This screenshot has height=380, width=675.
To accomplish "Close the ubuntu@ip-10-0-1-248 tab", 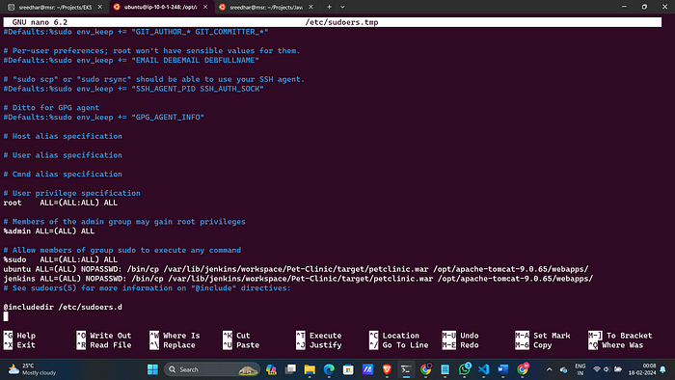I will click(205, 7).
